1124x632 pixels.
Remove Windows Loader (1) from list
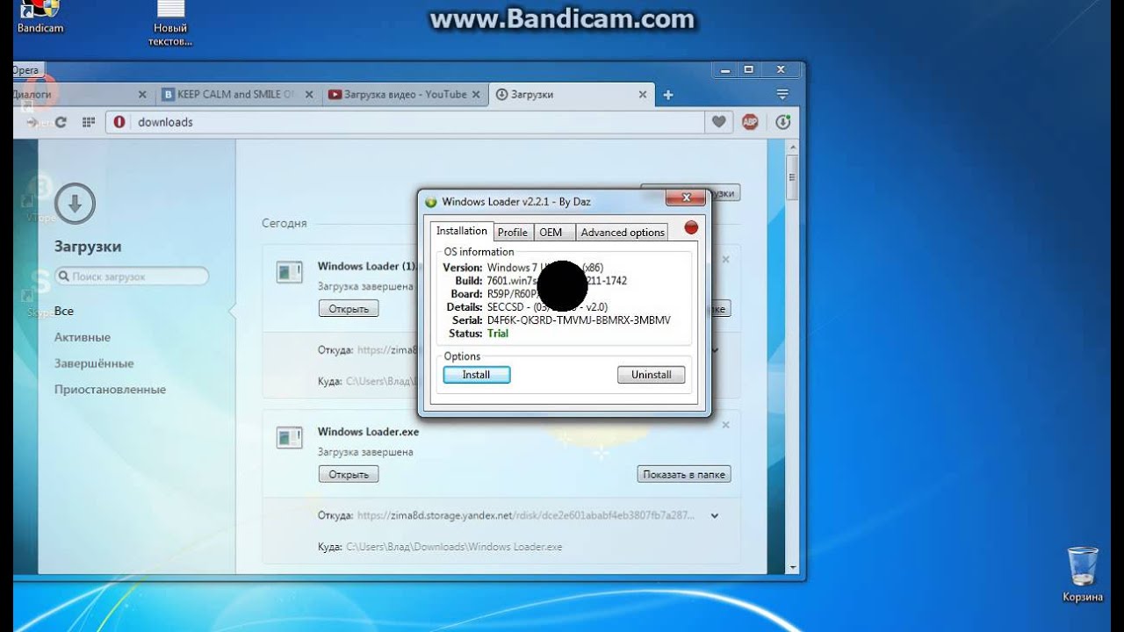725,259
